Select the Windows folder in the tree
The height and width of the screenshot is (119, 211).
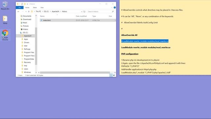pos(27,72)
